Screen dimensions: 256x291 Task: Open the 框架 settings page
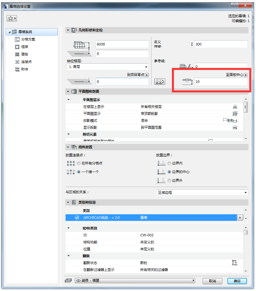[25, 47]
